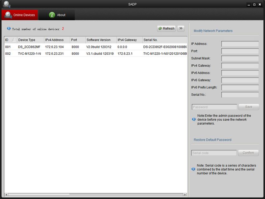Open the Online Devices tab

[20, 15]
